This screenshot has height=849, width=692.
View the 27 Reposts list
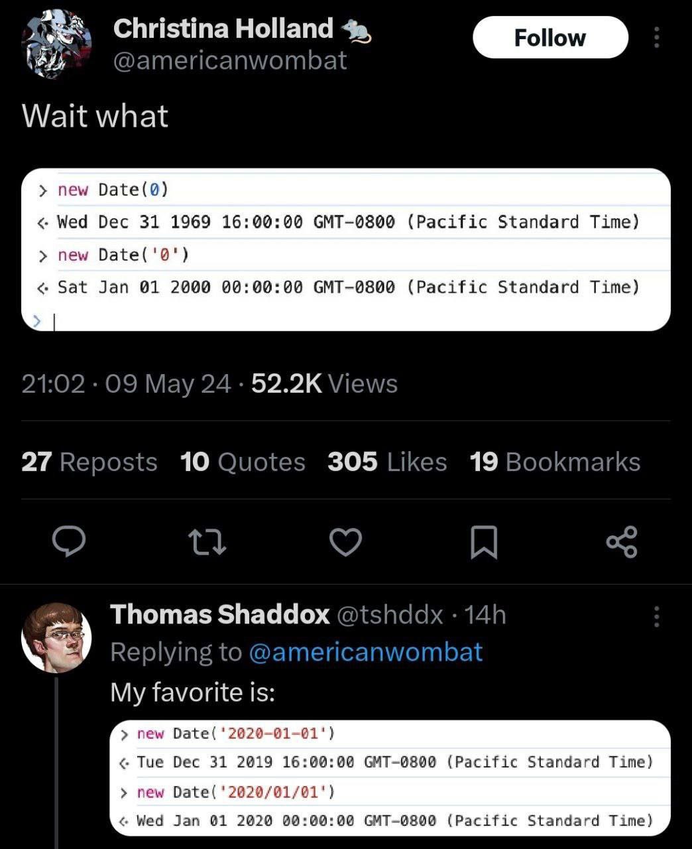[x=89, y=462]
